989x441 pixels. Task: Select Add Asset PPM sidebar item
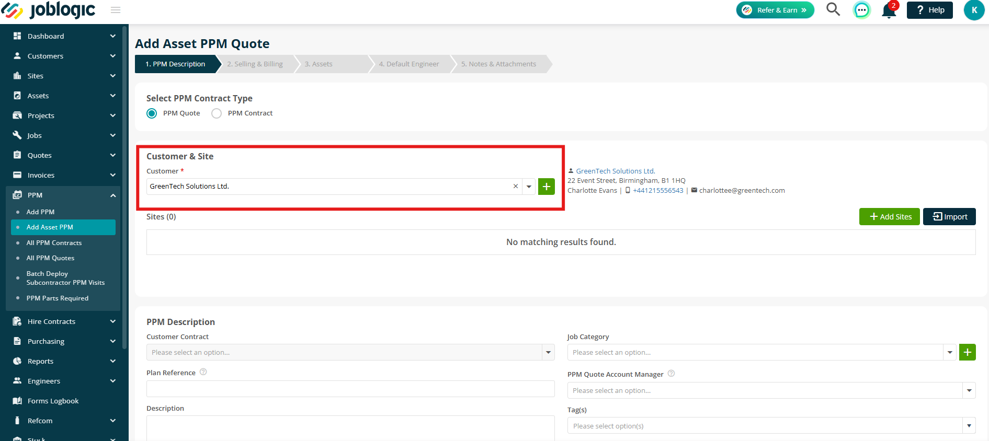(63, 227)
